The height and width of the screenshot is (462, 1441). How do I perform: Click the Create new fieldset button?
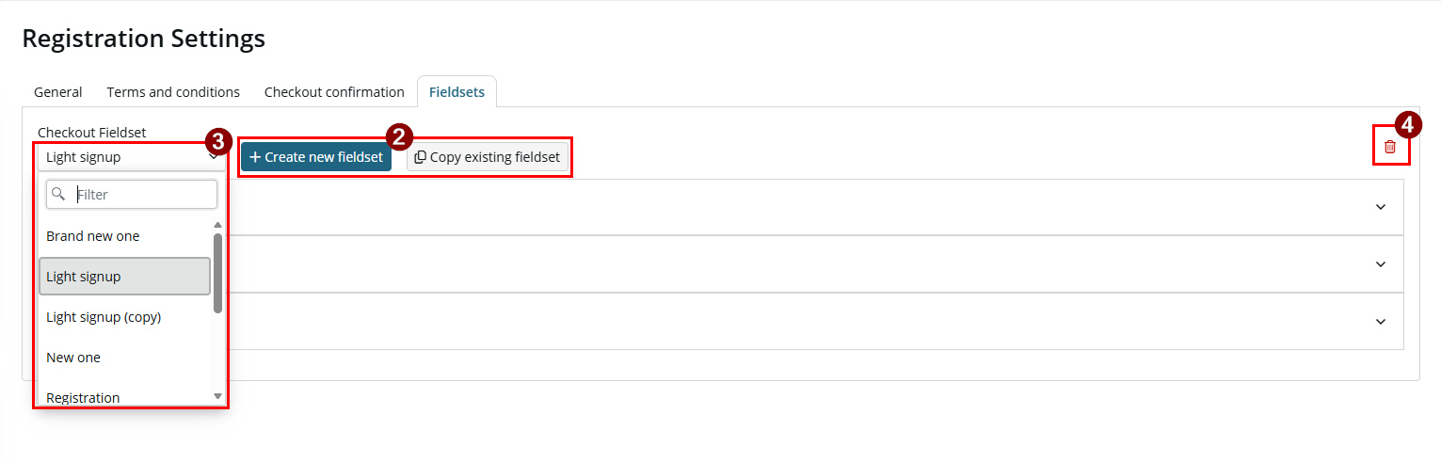click(x=316, y=157)
